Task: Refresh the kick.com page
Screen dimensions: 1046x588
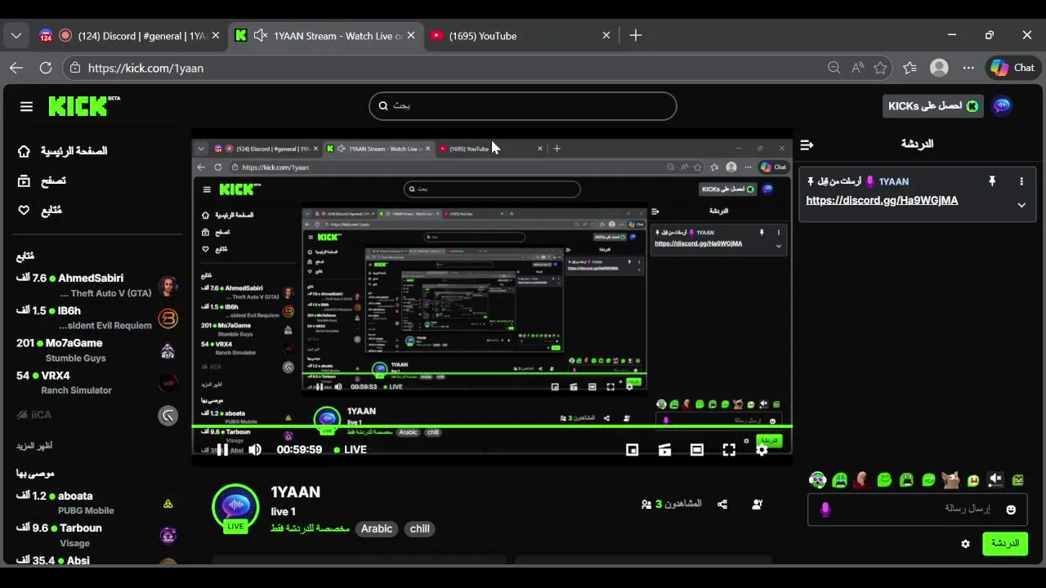Action: [x=46, y=68]
